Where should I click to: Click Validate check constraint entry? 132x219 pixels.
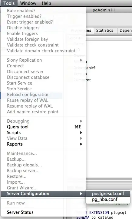[x=43, y=45]
